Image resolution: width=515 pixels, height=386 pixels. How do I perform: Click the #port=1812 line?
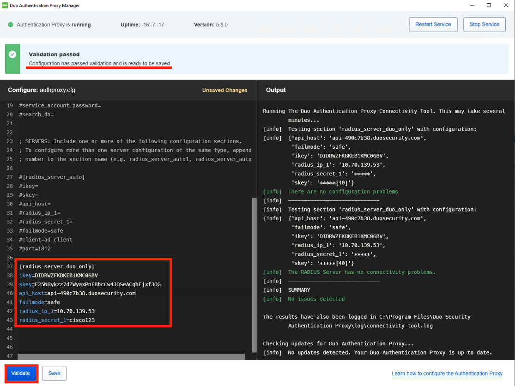coord(35,249)
